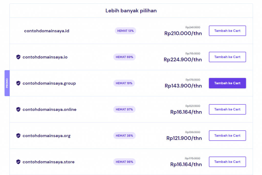Add the .online domain to cart
The height and width of the screenshot is (175, 262).
click(x=227, y=109)
